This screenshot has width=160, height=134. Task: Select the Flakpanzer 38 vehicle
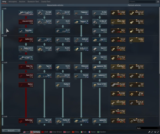point(81,22)
